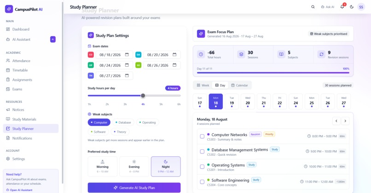This screenshot has width=371, height=193.
Task: Click the lime SO subject badge
Action: click(138, 65)
